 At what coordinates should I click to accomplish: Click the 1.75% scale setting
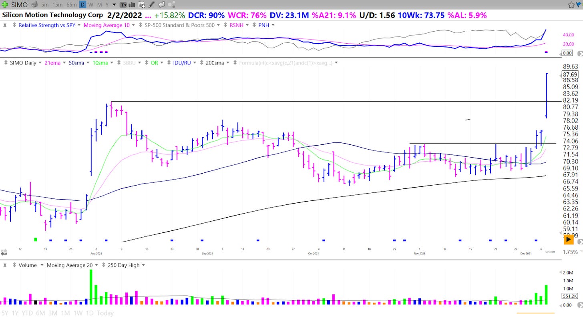pos(570,252)
